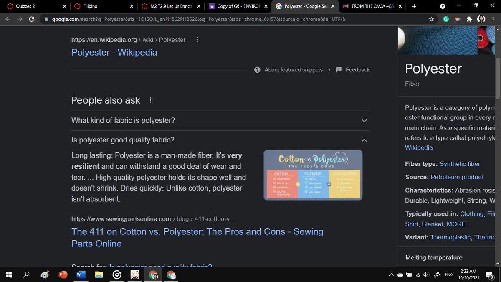Click About featured snippets text
The height and width of the screenshot is (282, 501).
click(x=294, y=70)
